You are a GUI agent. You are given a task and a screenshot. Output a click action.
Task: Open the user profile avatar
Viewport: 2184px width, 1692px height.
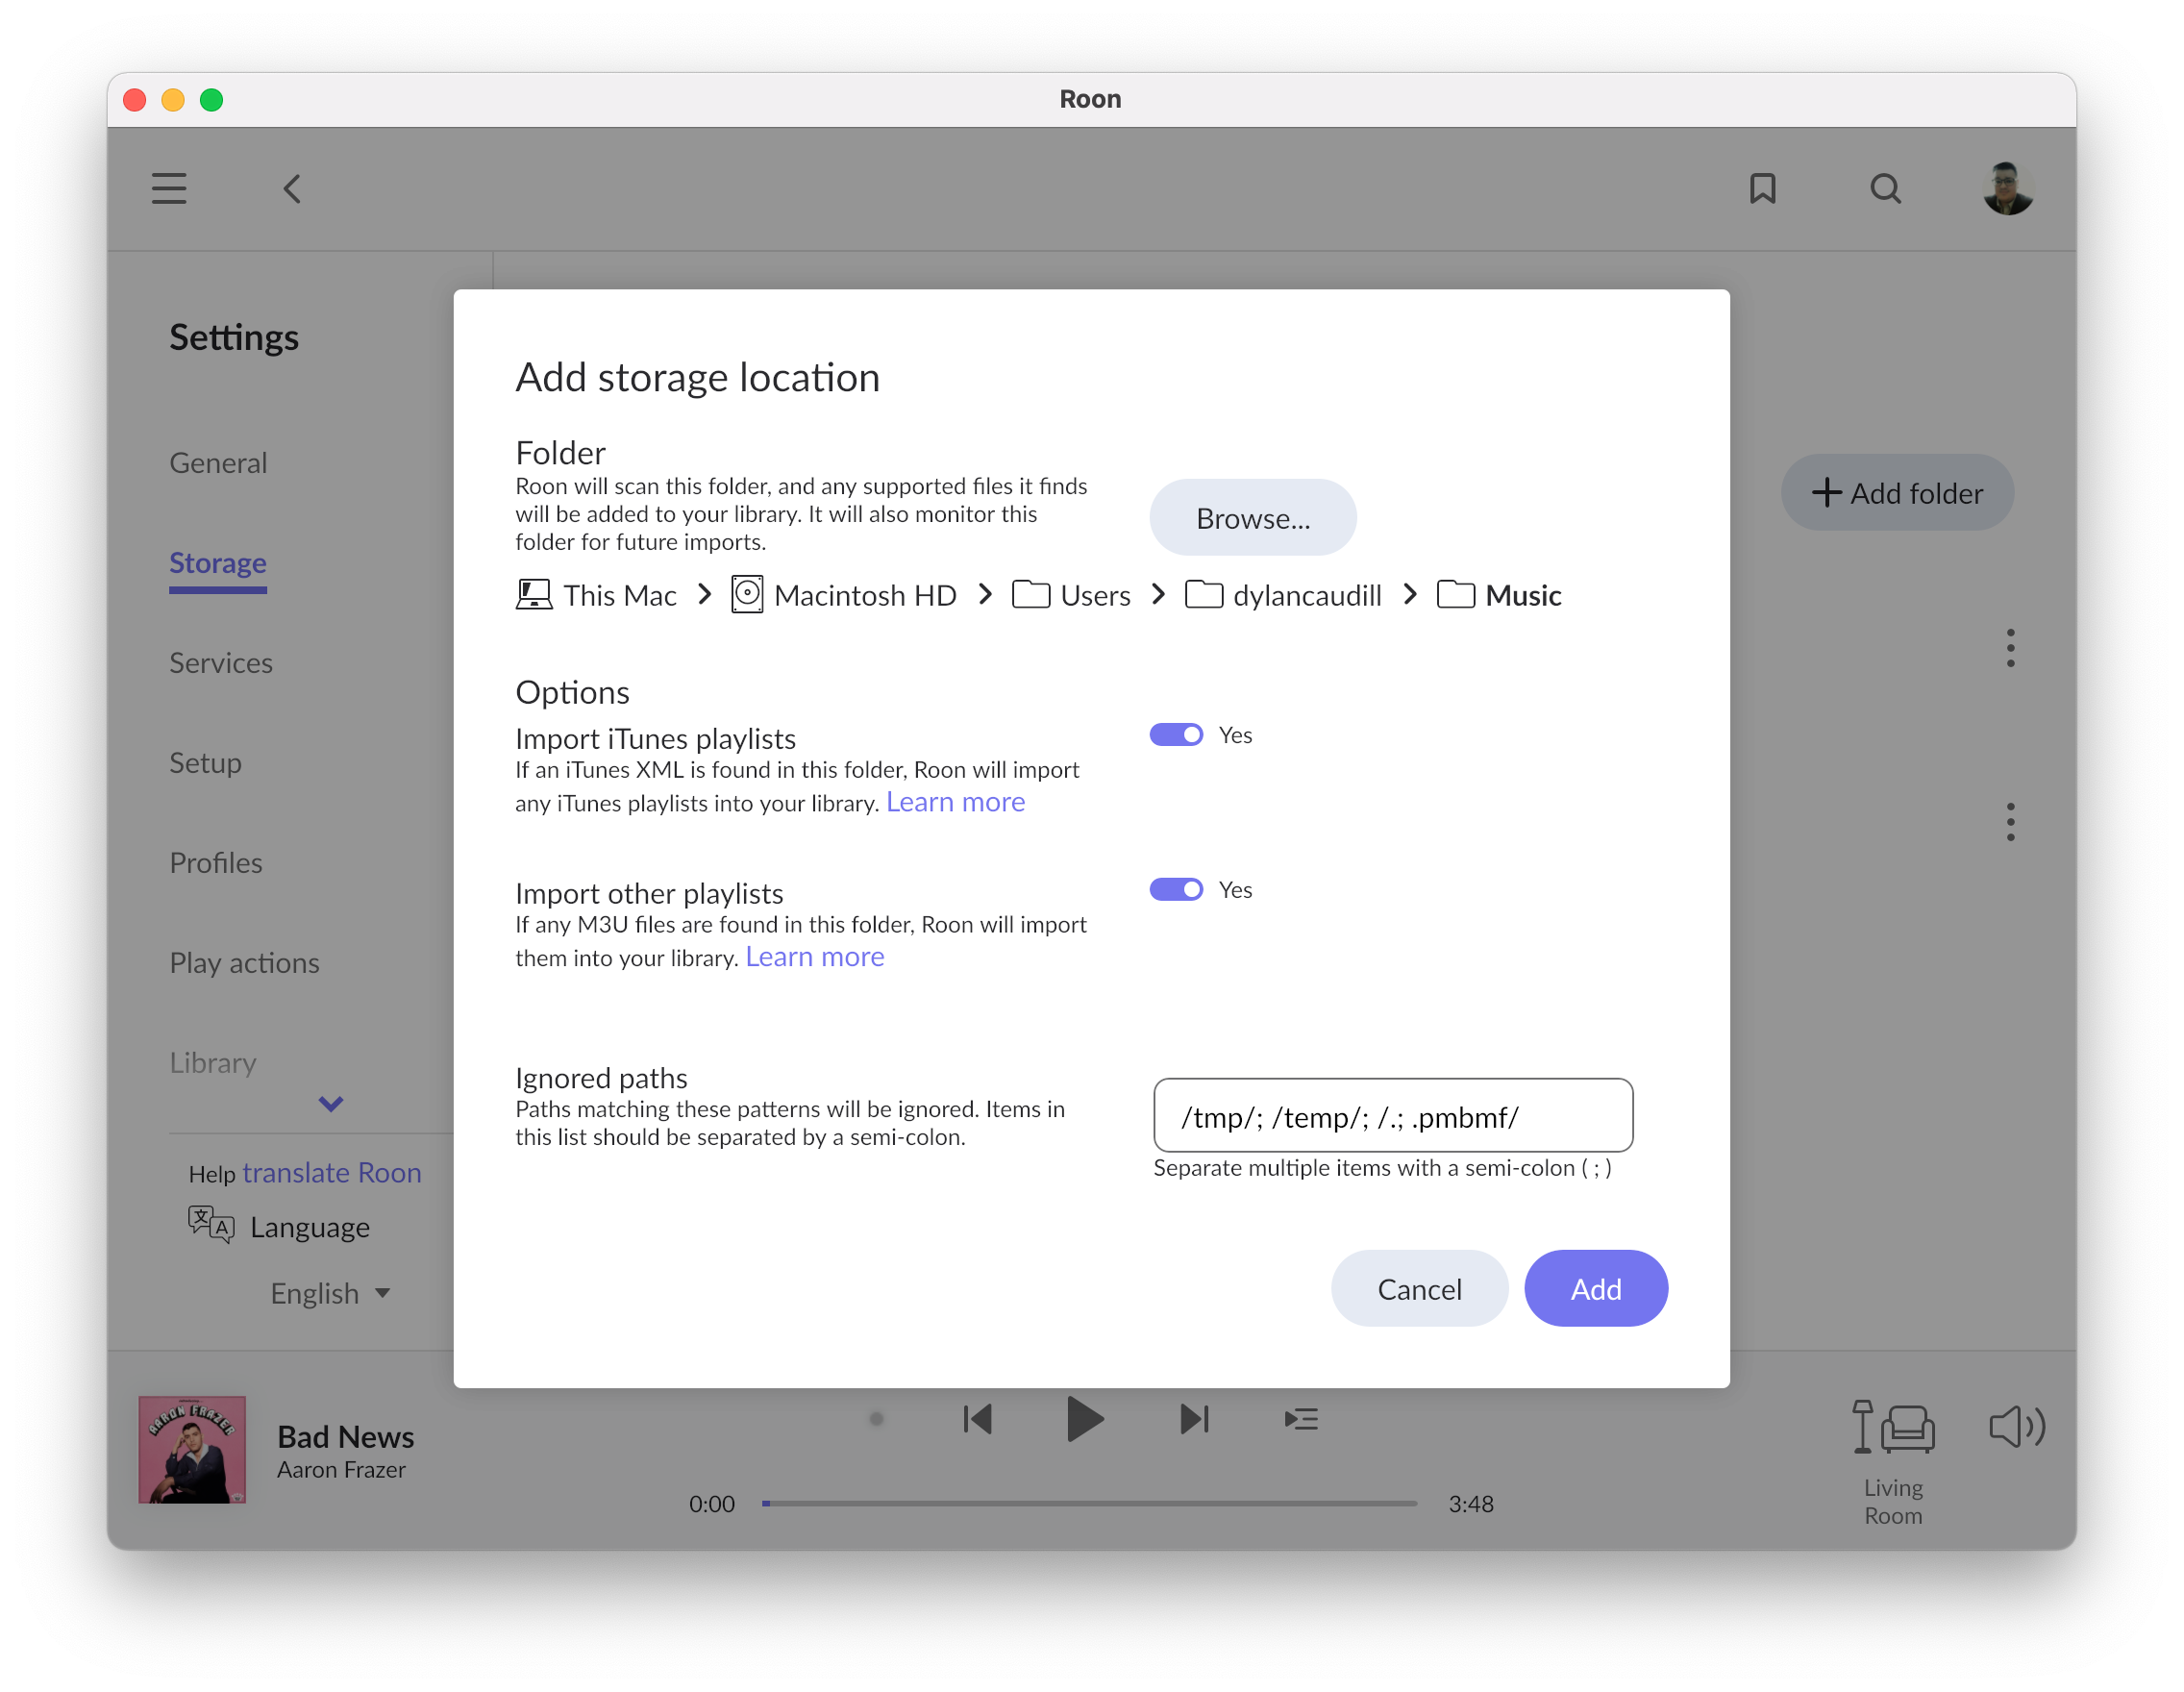pos(2007,188)
